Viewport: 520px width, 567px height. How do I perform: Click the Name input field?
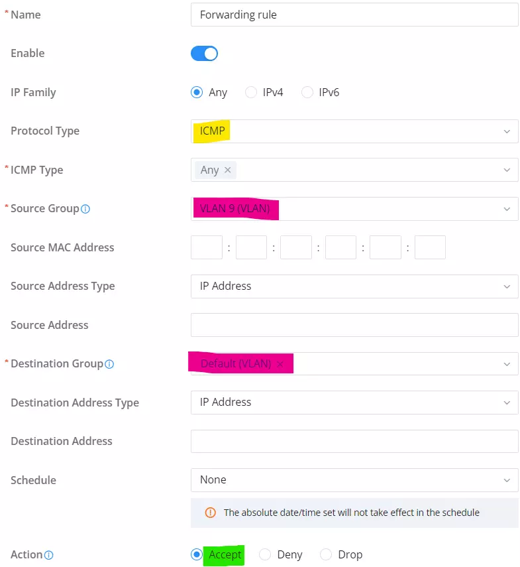(354, 15)
